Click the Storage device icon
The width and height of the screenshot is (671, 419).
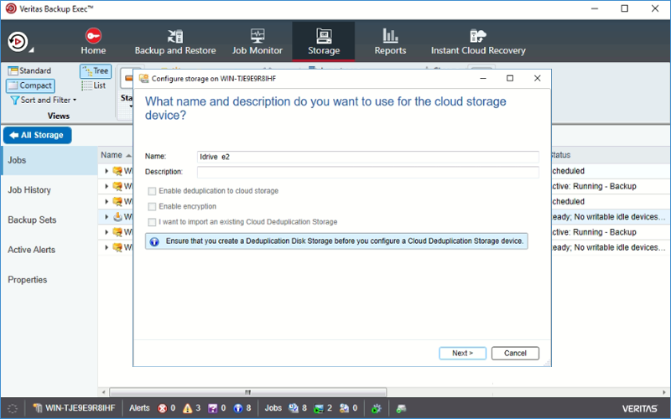tap(324, 36)
